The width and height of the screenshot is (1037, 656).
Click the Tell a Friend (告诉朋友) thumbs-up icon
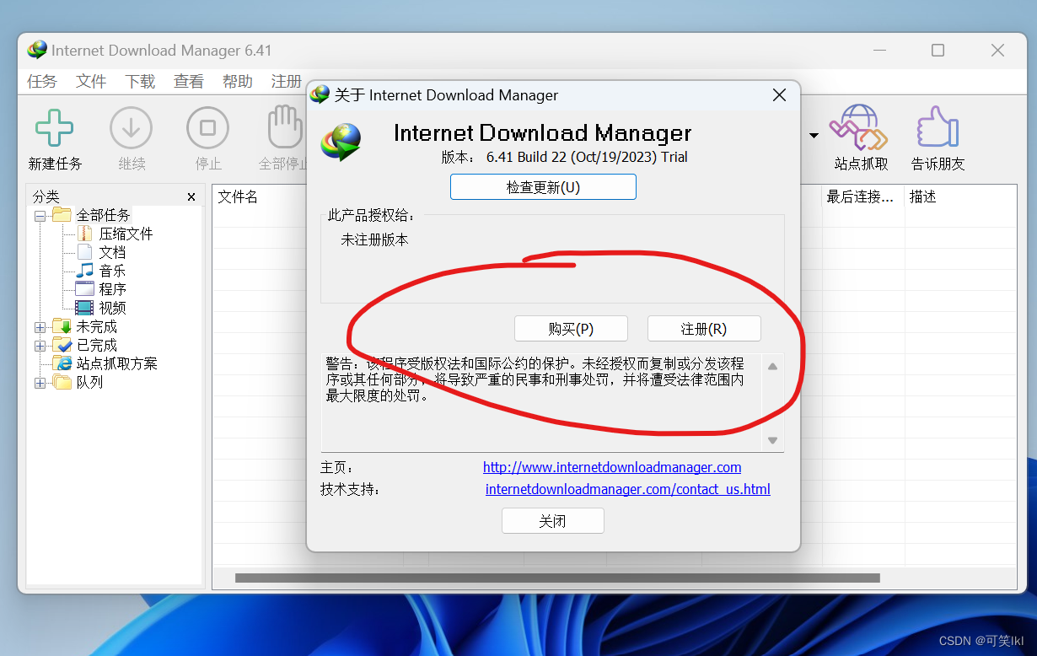[938, 128]
